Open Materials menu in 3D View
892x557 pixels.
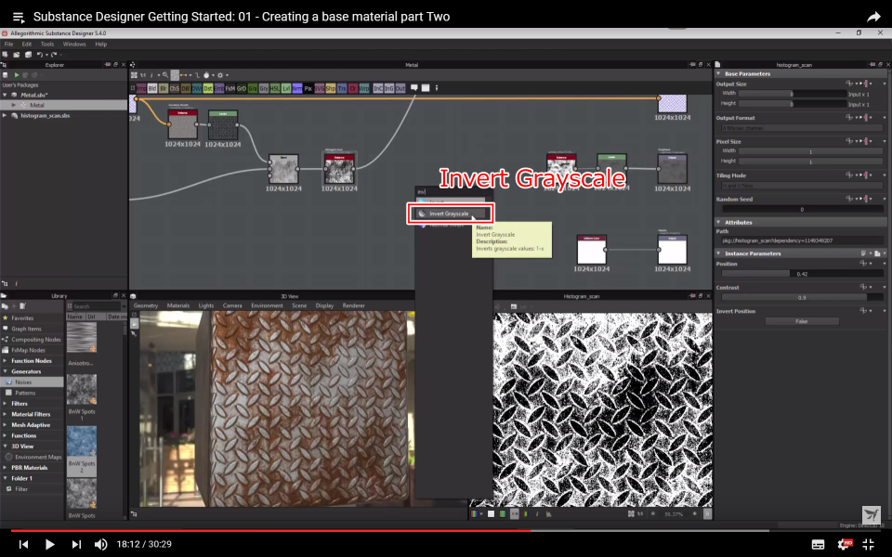(x=178, y=305)
